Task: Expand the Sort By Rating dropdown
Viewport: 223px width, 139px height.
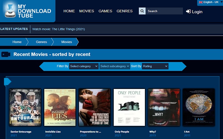Action: click(155, 66)
